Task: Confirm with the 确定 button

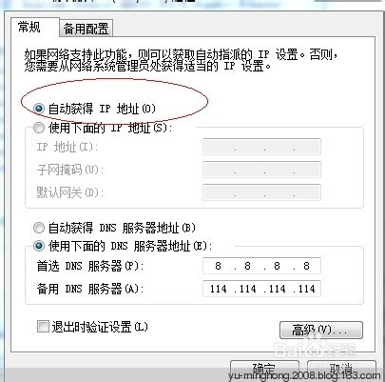Action: (264, 369)
